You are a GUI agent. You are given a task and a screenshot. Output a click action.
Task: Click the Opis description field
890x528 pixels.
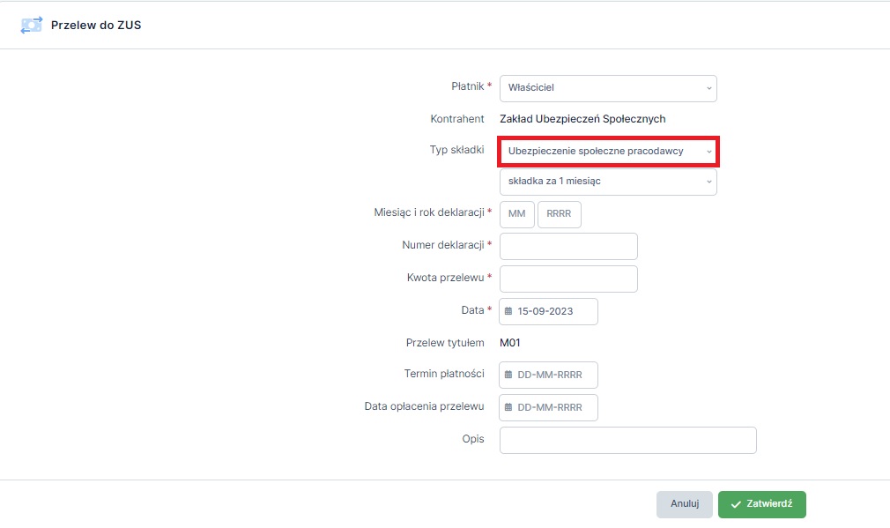click(x=627, y=440)
